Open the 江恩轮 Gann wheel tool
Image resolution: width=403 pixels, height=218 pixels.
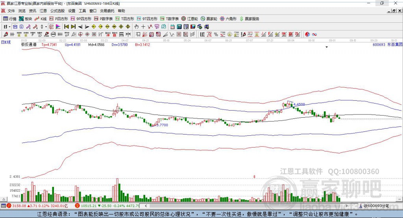pyautogui.click(x=190, y=19)
